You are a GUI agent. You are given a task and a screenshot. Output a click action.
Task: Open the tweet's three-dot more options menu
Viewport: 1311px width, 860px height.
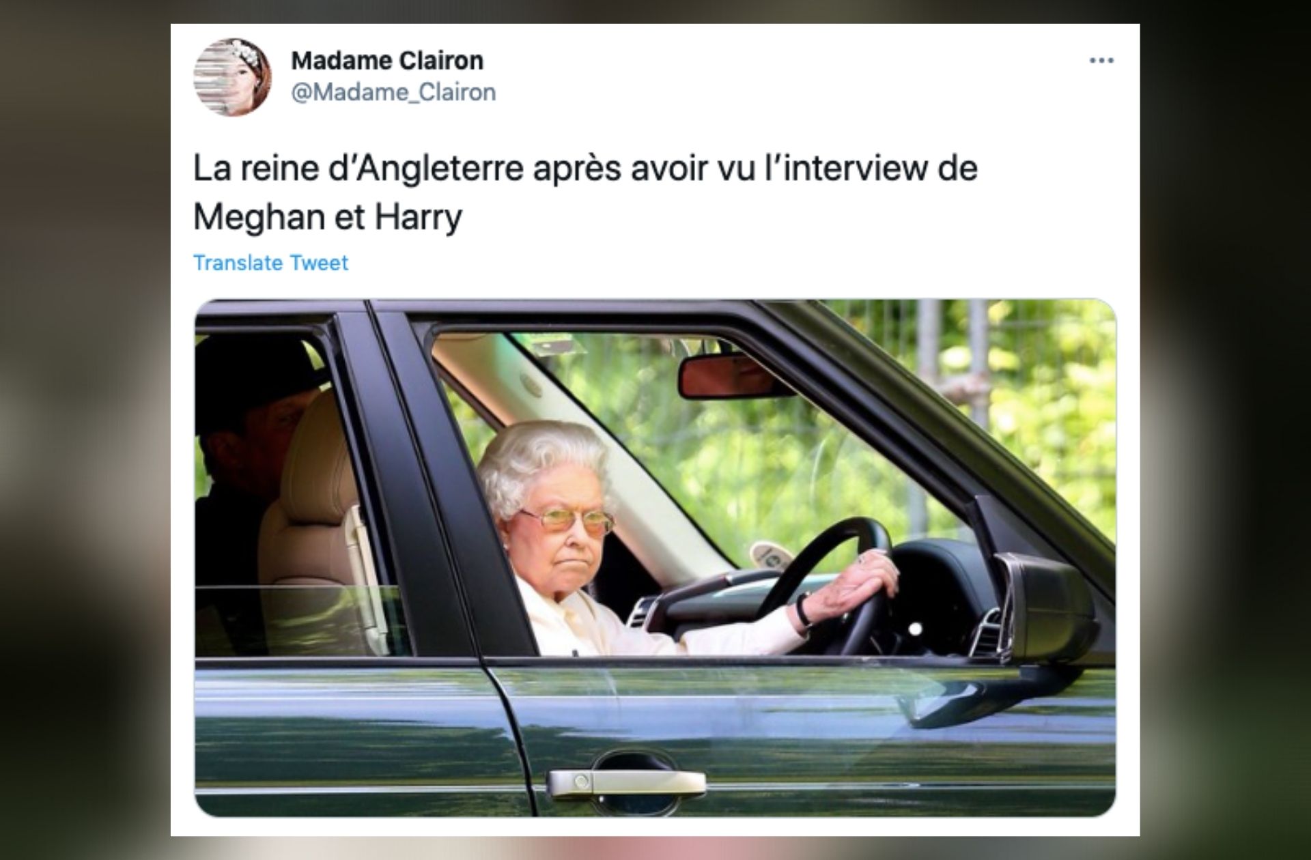point(1101,61)
